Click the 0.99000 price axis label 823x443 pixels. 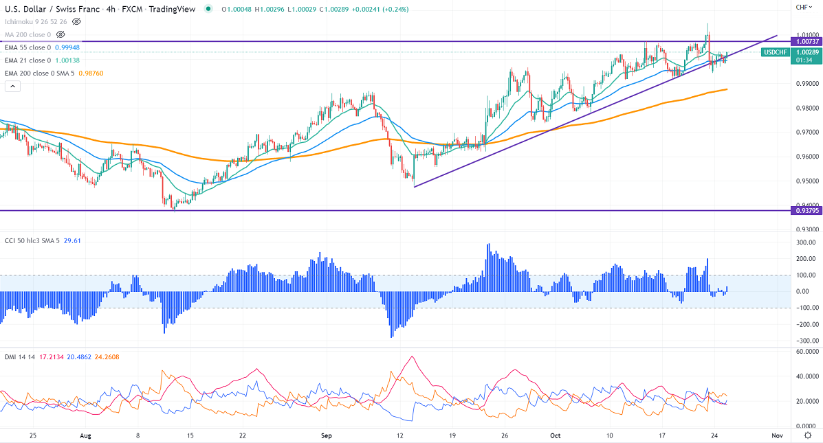pos(807,84)
